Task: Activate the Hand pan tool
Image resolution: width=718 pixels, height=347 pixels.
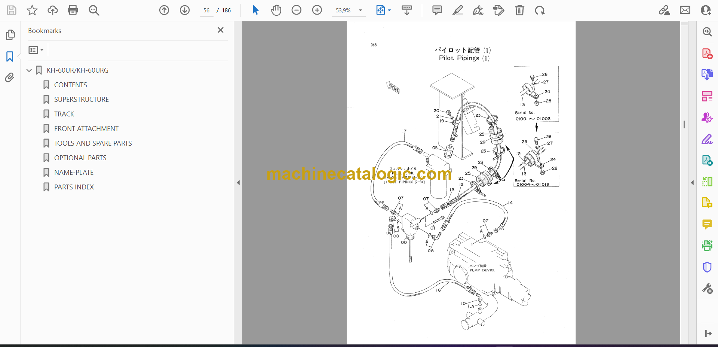Action: coord(276,10)
